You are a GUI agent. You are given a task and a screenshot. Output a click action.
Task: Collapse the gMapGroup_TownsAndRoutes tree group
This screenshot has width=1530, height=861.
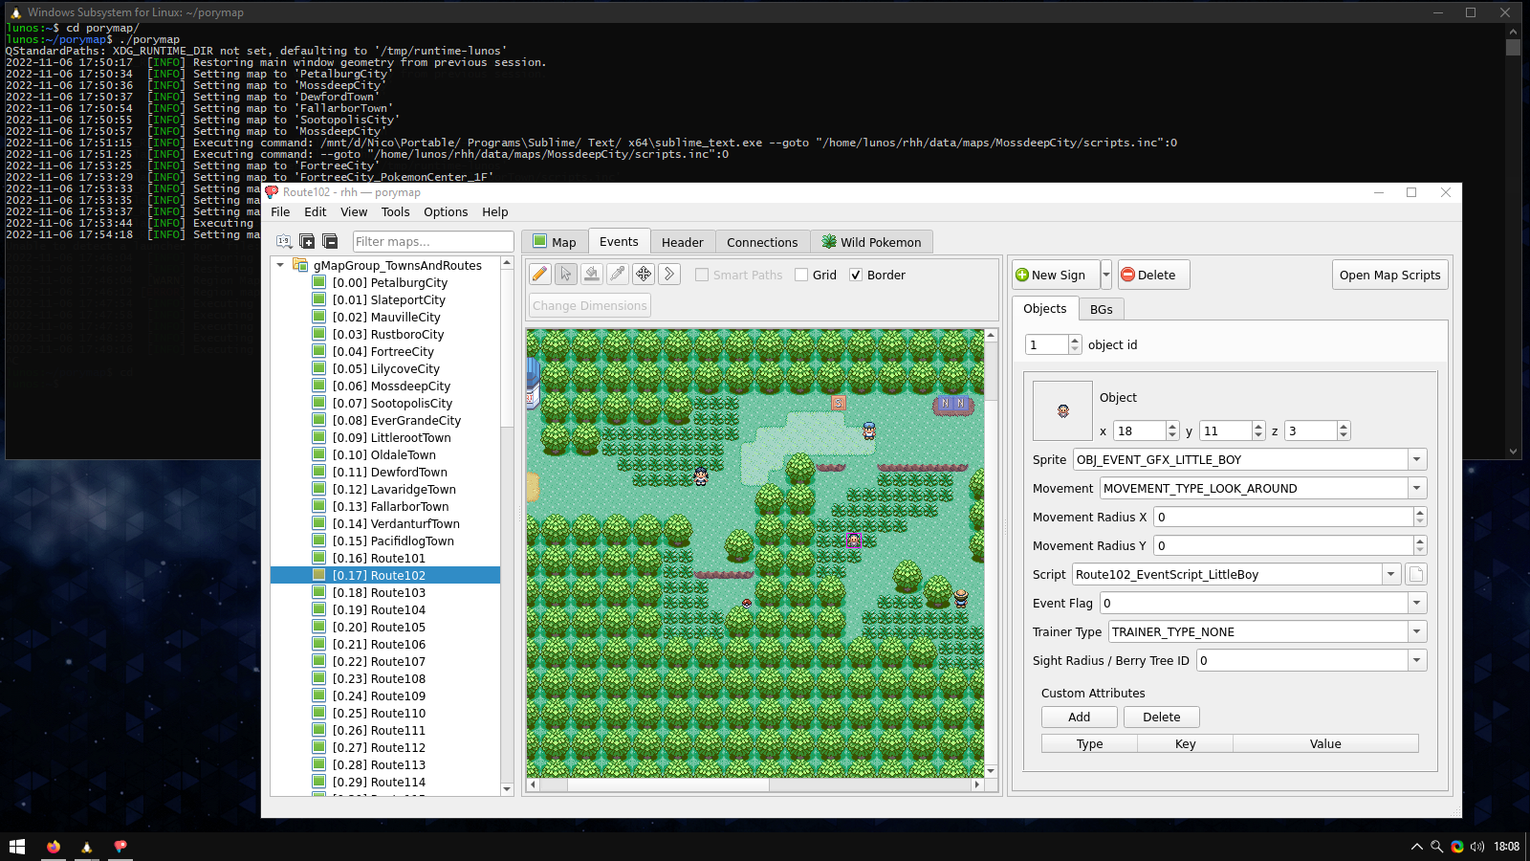280,265
